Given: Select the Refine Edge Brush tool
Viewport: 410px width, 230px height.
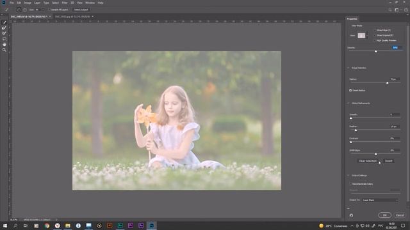Looking at the screenshot, I should 4,28.
